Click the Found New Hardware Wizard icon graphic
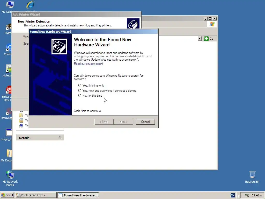 (x=59, y=47)
